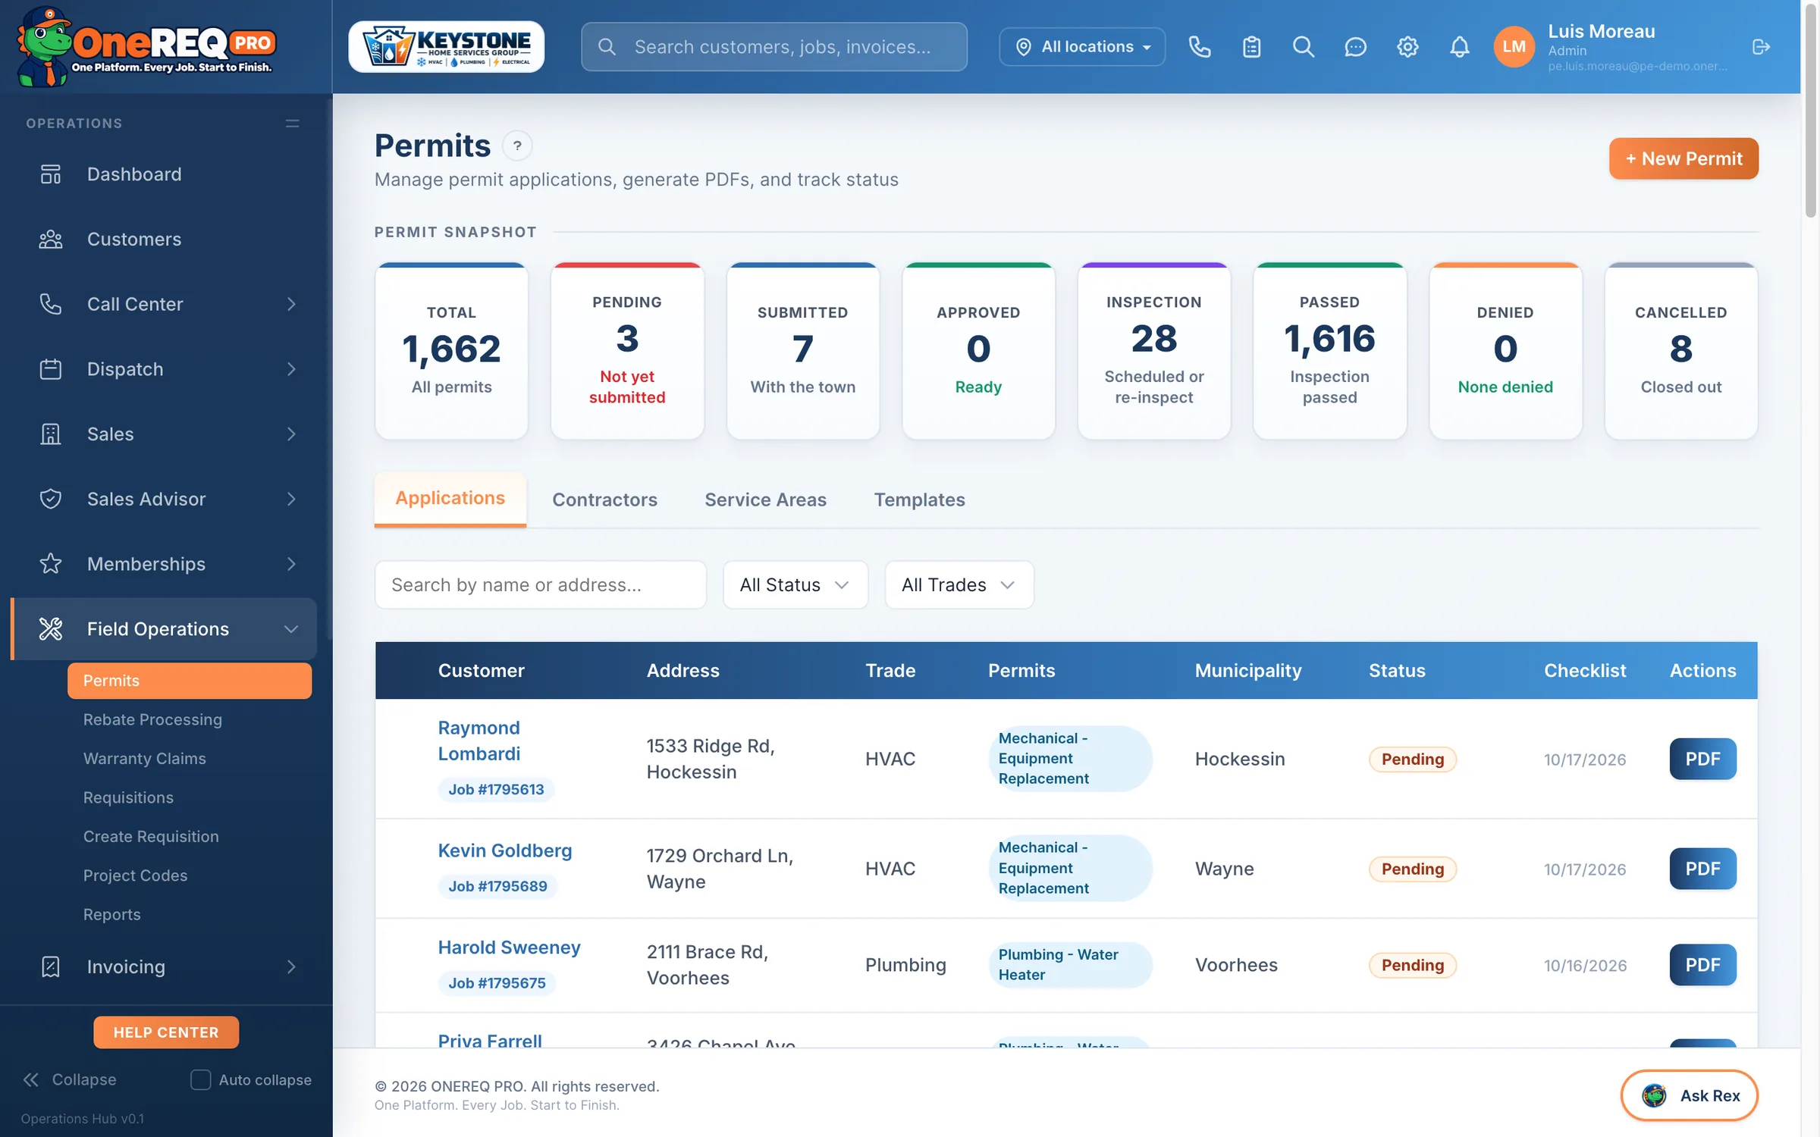Viewport: 1820px width, 1137px height.
Task: Click the global search customers, jobs, invoices field
Action: tap(774, 47)
